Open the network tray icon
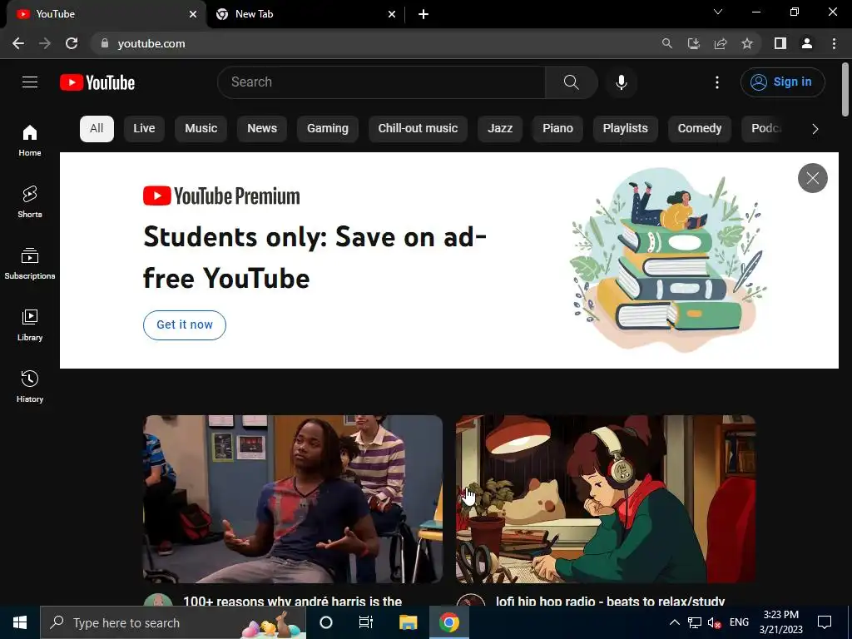Screen dimensions: 852x639 click(x=695, y=622)
